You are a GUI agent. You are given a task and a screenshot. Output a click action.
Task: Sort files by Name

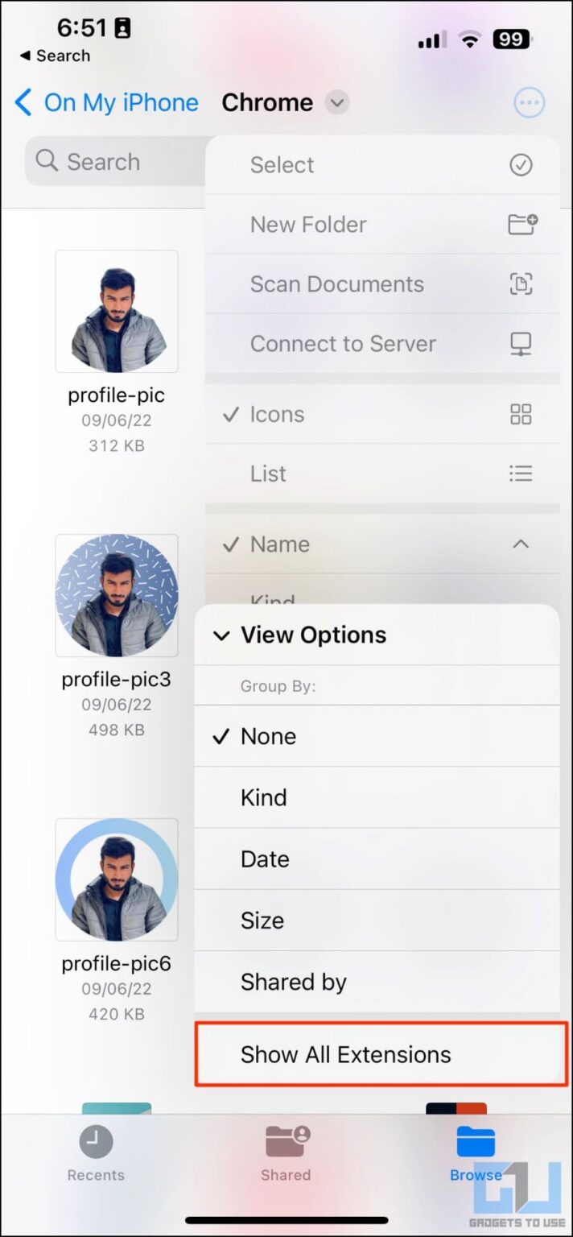click(x=382, y=544)
